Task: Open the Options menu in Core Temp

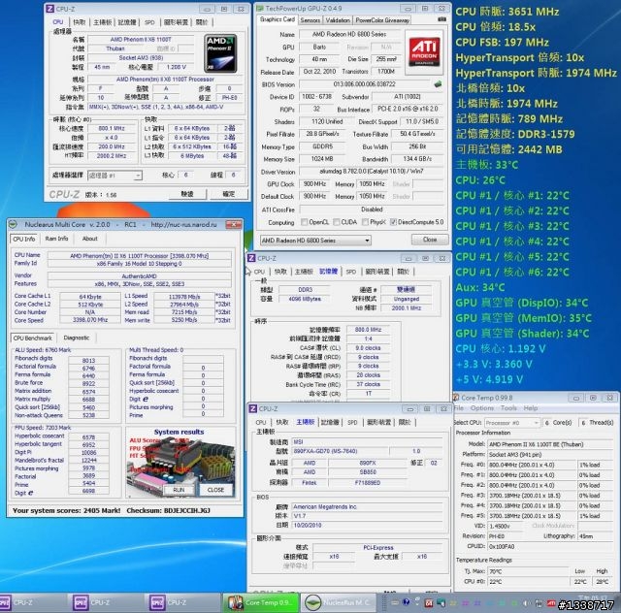Action: point(482,408)
